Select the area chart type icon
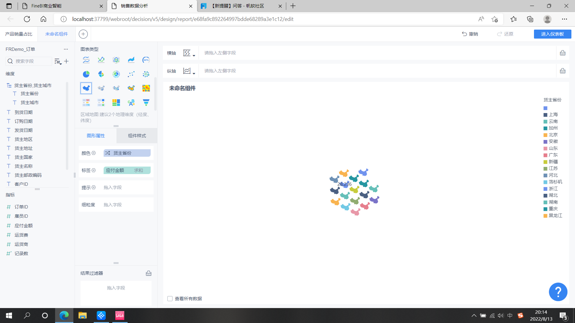 coord(131,60)
